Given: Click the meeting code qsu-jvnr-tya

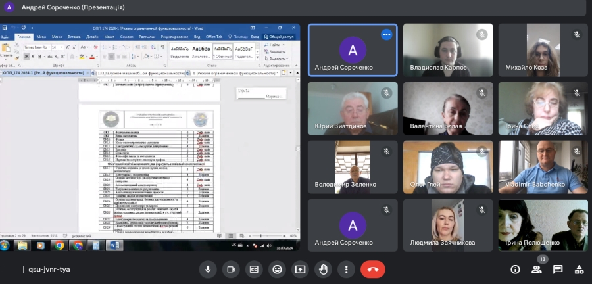Looking at the screenshot, I should coord(47,269).
